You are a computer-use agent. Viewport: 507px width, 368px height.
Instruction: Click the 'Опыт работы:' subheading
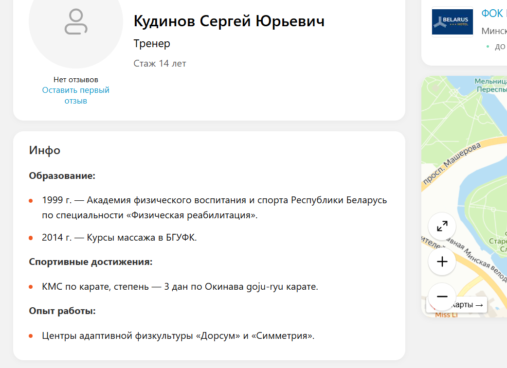coord(62,311)
